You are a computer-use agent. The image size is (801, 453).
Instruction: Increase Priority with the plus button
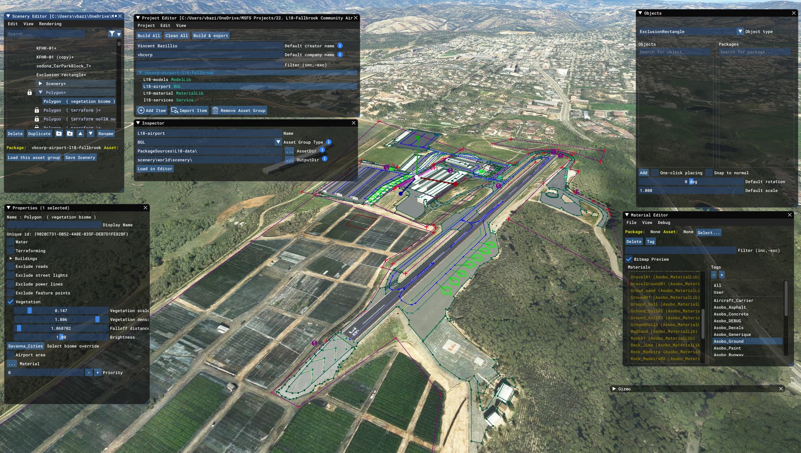click(98, 373)
